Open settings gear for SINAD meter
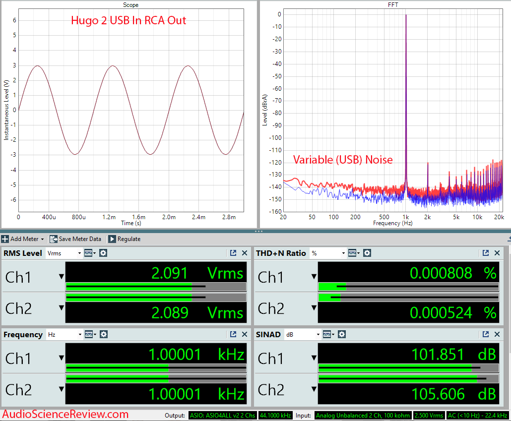 pos(341,334)
